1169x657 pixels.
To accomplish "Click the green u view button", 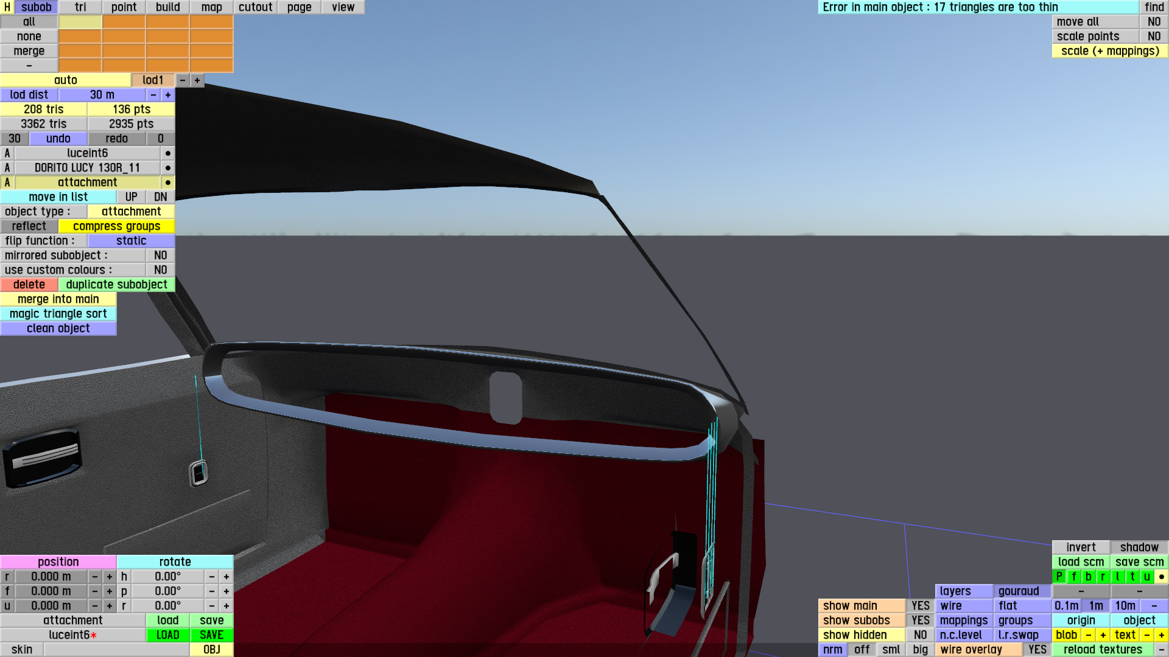I will pos(1146,577).
